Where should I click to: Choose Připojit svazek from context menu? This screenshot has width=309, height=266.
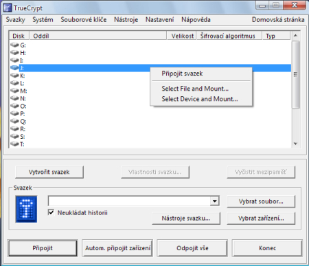point(201,74)
